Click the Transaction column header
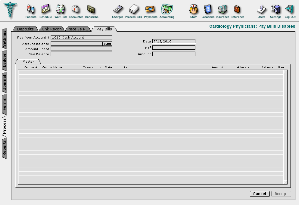 (92, 67)
